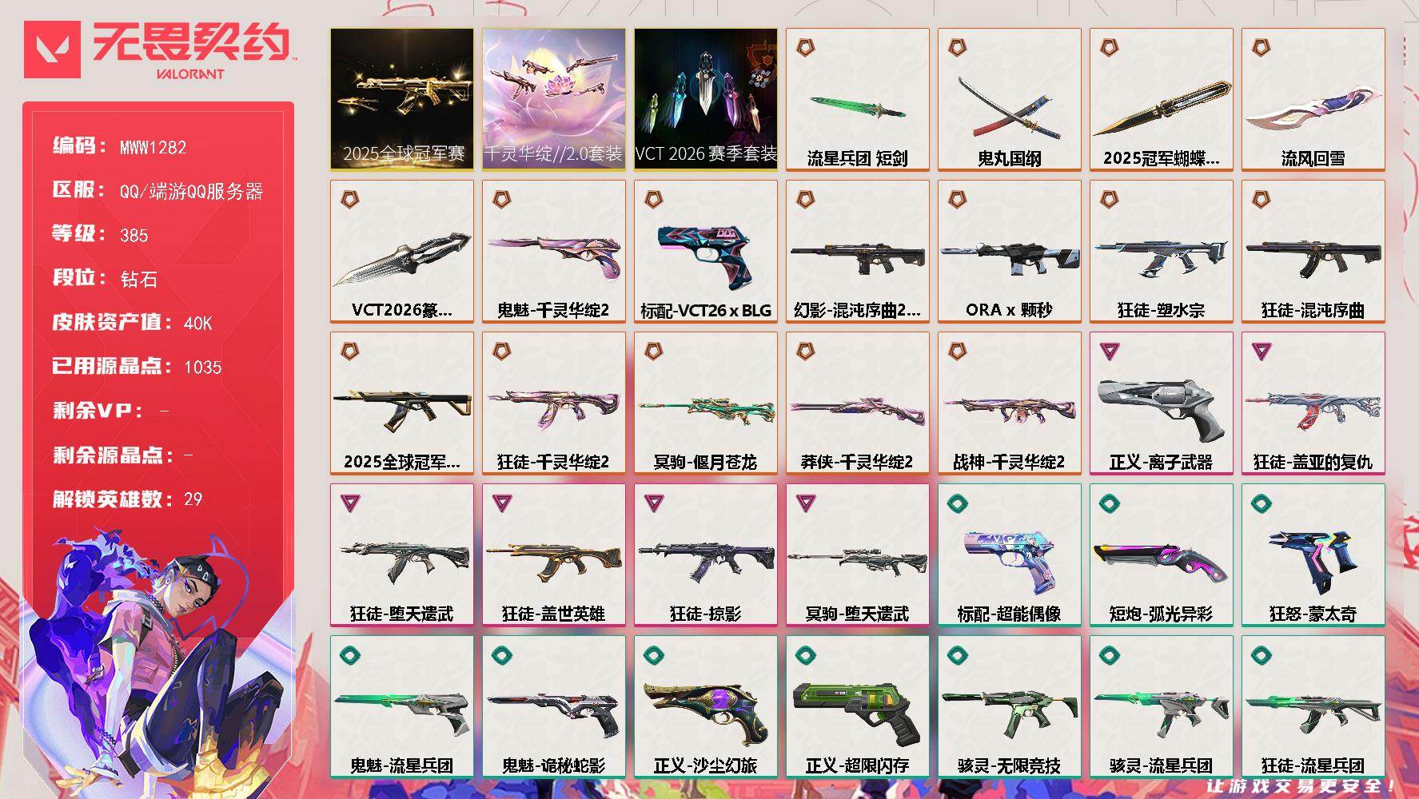
Task: Click pink triangle icon on 狂徒-盖亚的复仇
Action: [1261, 351]
